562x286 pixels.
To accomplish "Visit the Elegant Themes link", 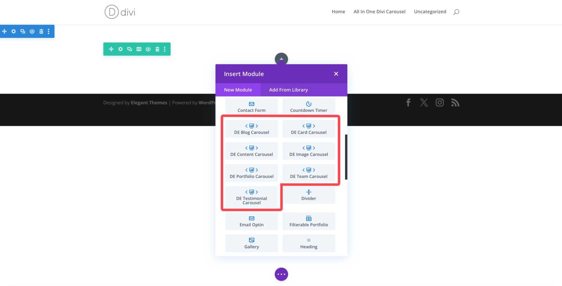I will click(149, 103).
